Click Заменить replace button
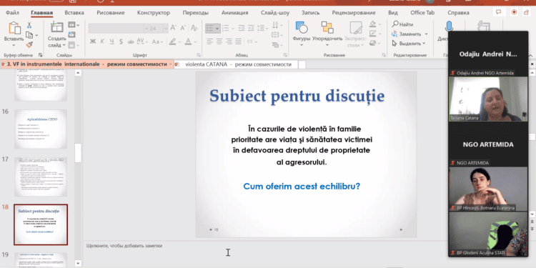 [410, 34]
